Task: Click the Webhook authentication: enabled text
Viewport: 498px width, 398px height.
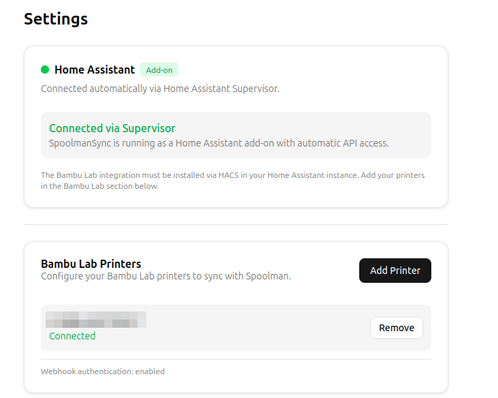Action: coord(103,371)
